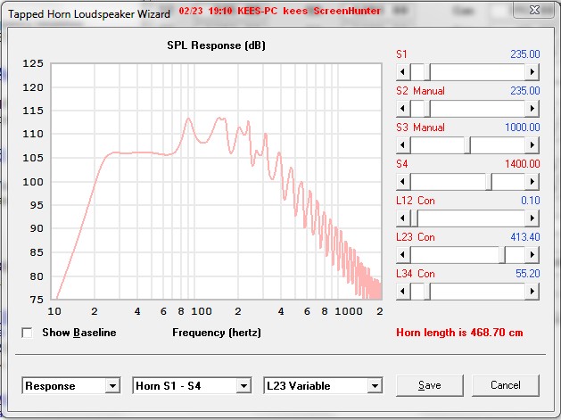Click the L34 Con slider thumb
The height and width of the screenshot is (420, 561).
[x=427, y=292]
